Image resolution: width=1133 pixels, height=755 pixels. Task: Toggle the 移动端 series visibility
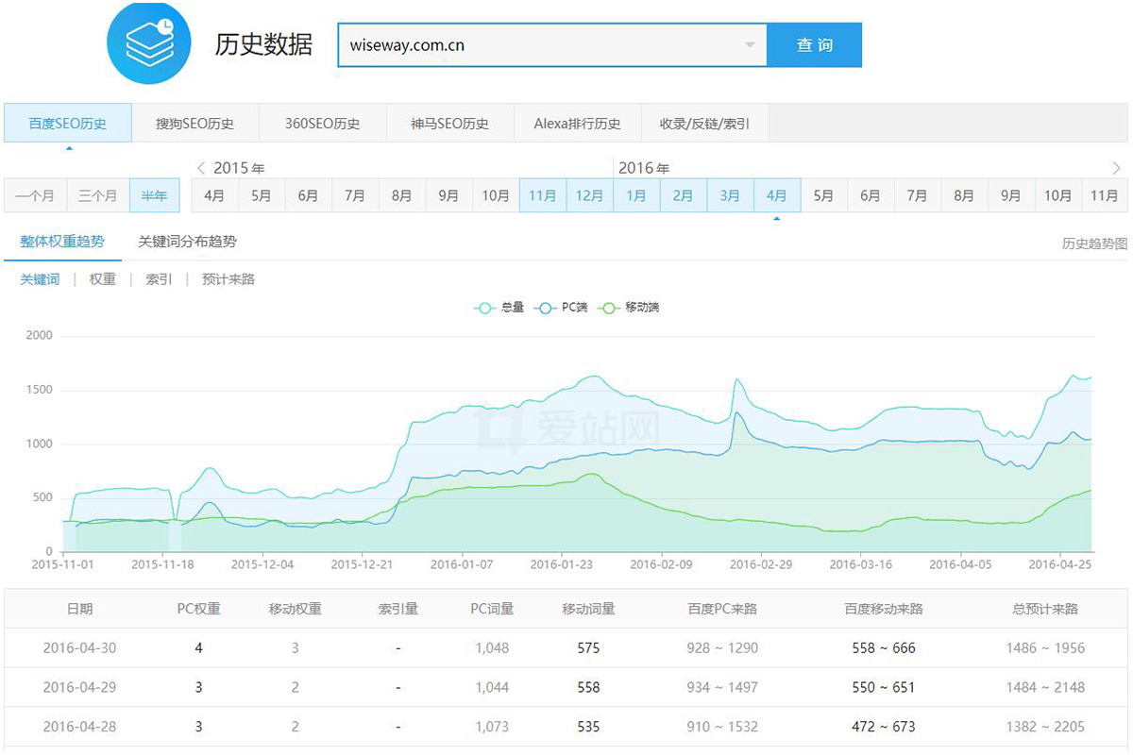pyautogui.click(x=626, y=308)
